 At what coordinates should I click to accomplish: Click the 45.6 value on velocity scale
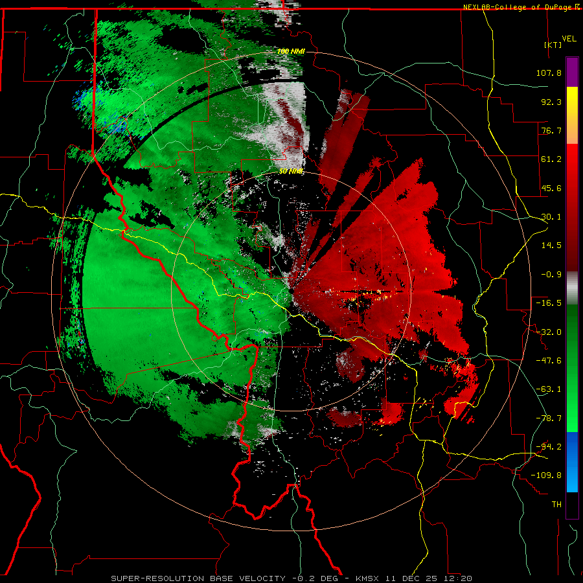click(551, 188)
